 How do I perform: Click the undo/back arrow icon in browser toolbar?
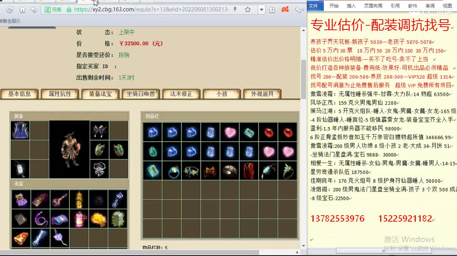point(34,9)
